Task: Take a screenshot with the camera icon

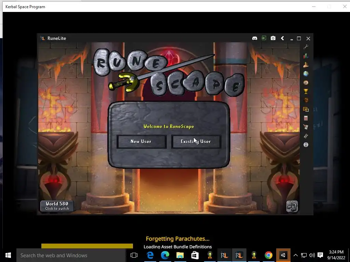Action: (273, 38)
